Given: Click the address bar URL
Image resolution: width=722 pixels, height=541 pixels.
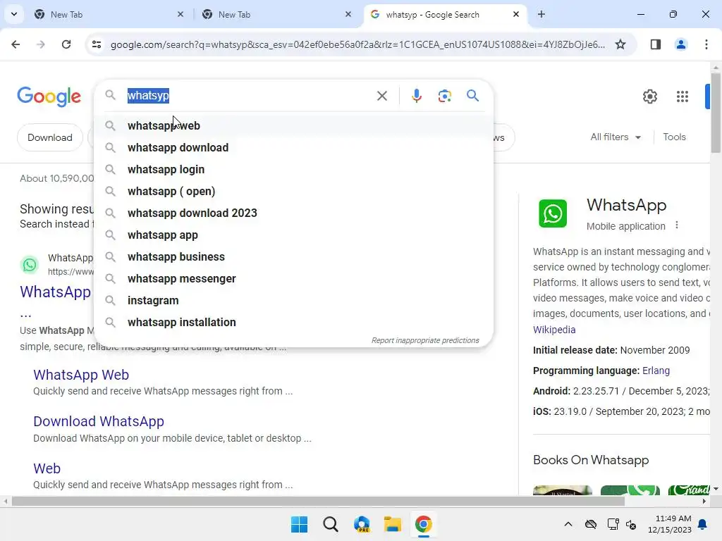Looking at the screenshot, I should [x=357, y=44].
